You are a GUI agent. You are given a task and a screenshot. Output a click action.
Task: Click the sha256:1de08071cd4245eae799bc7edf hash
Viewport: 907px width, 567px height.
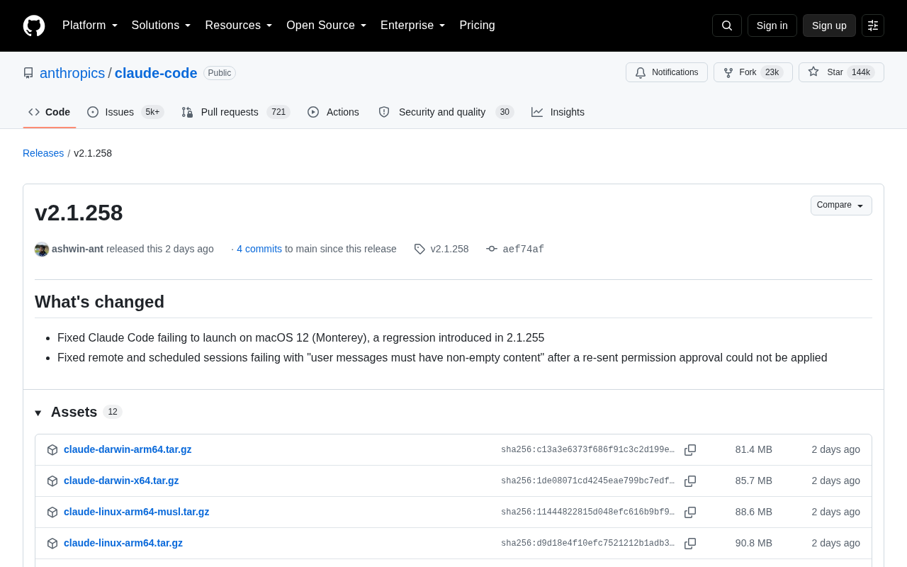[587, 481]
